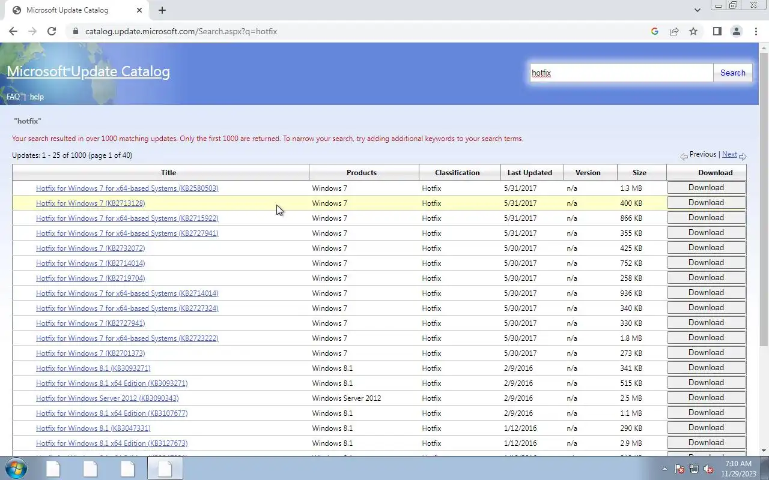This screenshot has height=480, width=769.
Task: Open Hotfix for Windows 7 (KB2713128) link
Action: [x=90, y=203]
